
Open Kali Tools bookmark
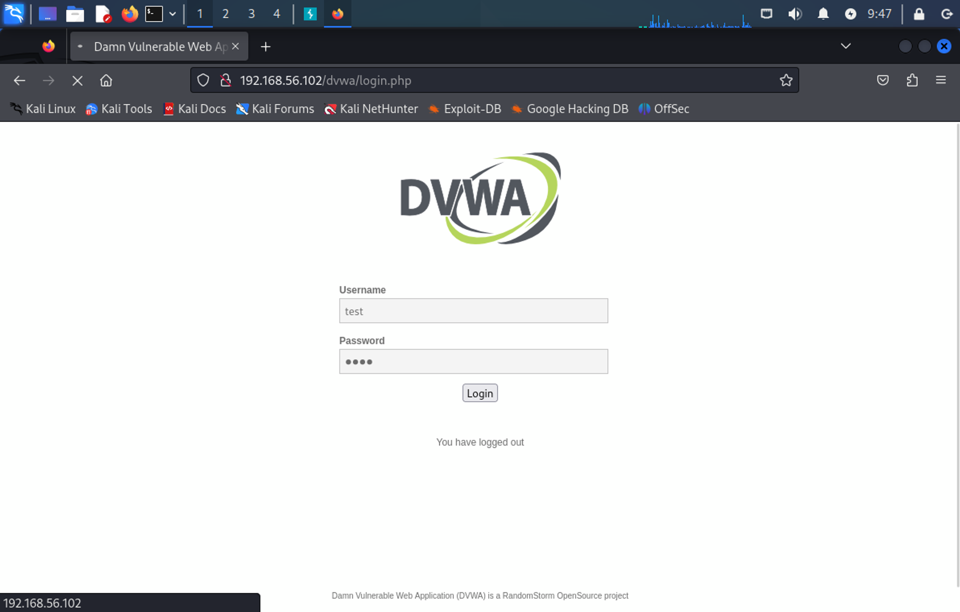pyautogui.click(x=119, y=109)
